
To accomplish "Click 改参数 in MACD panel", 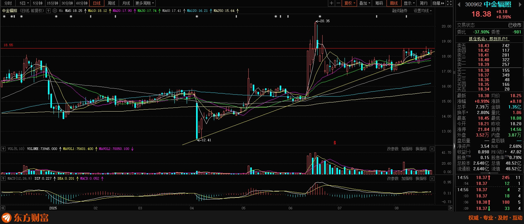I will 393,178.
